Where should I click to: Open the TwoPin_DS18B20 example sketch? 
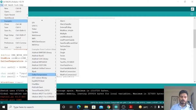click(x=67, y=62)
